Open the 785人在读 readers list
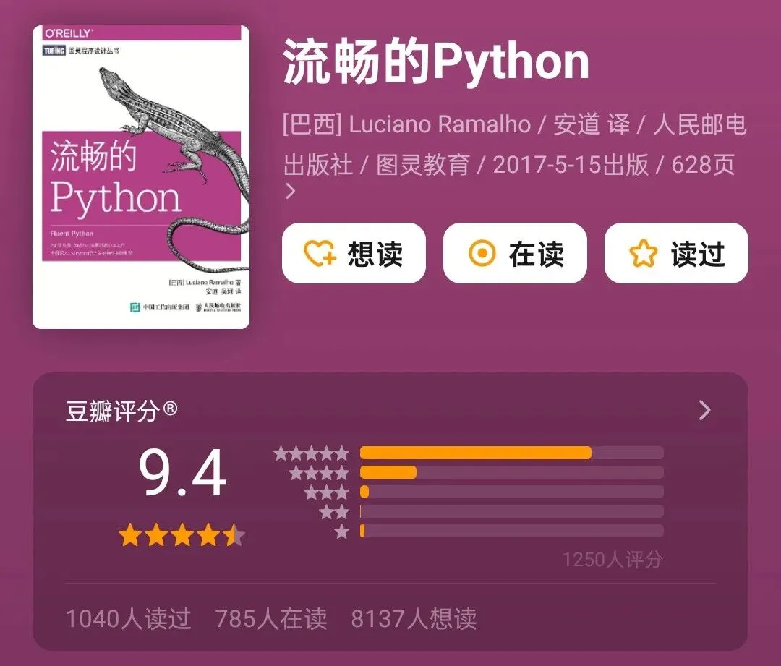This screenshot has width=781, height=666. coord(271,619)
